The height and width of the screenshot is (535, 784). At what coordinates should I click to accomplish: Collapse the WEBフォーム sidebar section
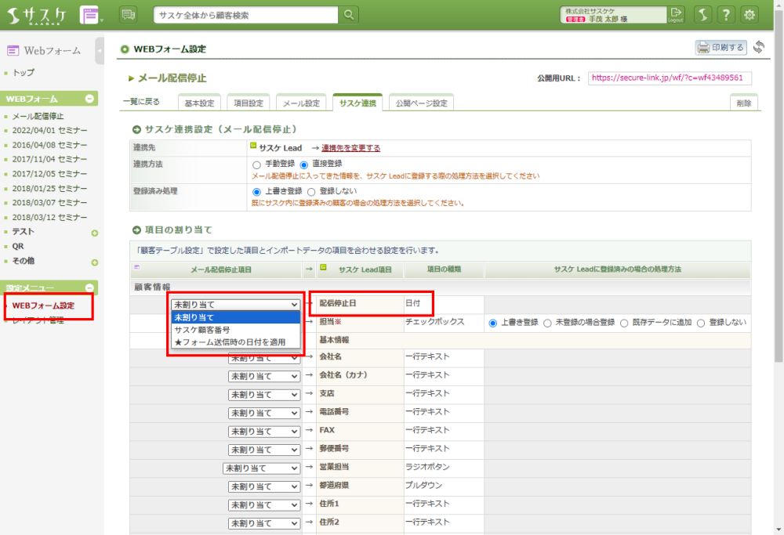[x=89, y=99]
